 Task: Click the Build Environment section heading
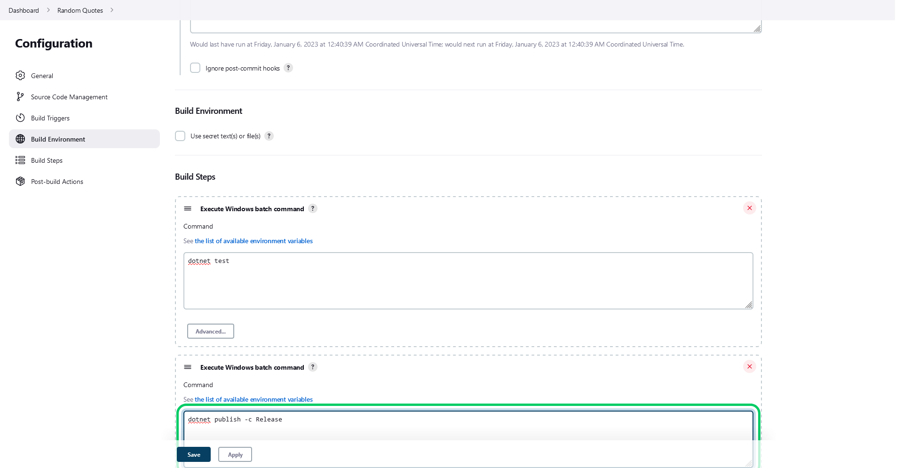point(208,111)
